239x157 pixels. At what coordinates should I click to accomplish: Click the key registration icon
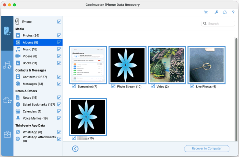coord(216,12)
